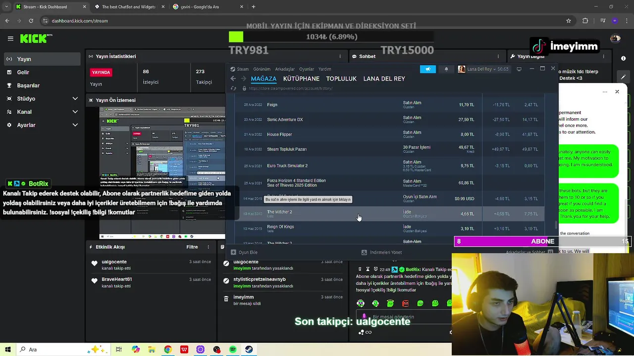
Task: Open Başarılar in the Kick sidebar
Action: coord(42,86)
